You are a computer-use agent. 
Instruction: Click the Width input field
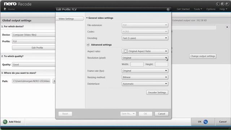pos(137,64)
